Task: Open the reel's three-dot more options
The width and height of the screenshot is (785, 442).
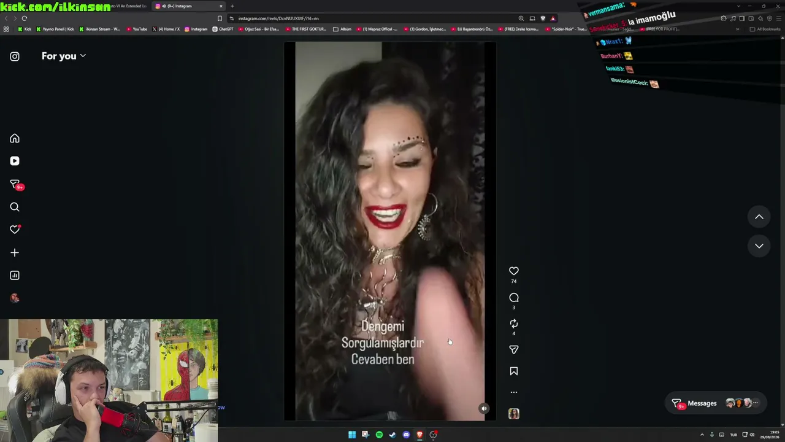Action: pos(514,392)
